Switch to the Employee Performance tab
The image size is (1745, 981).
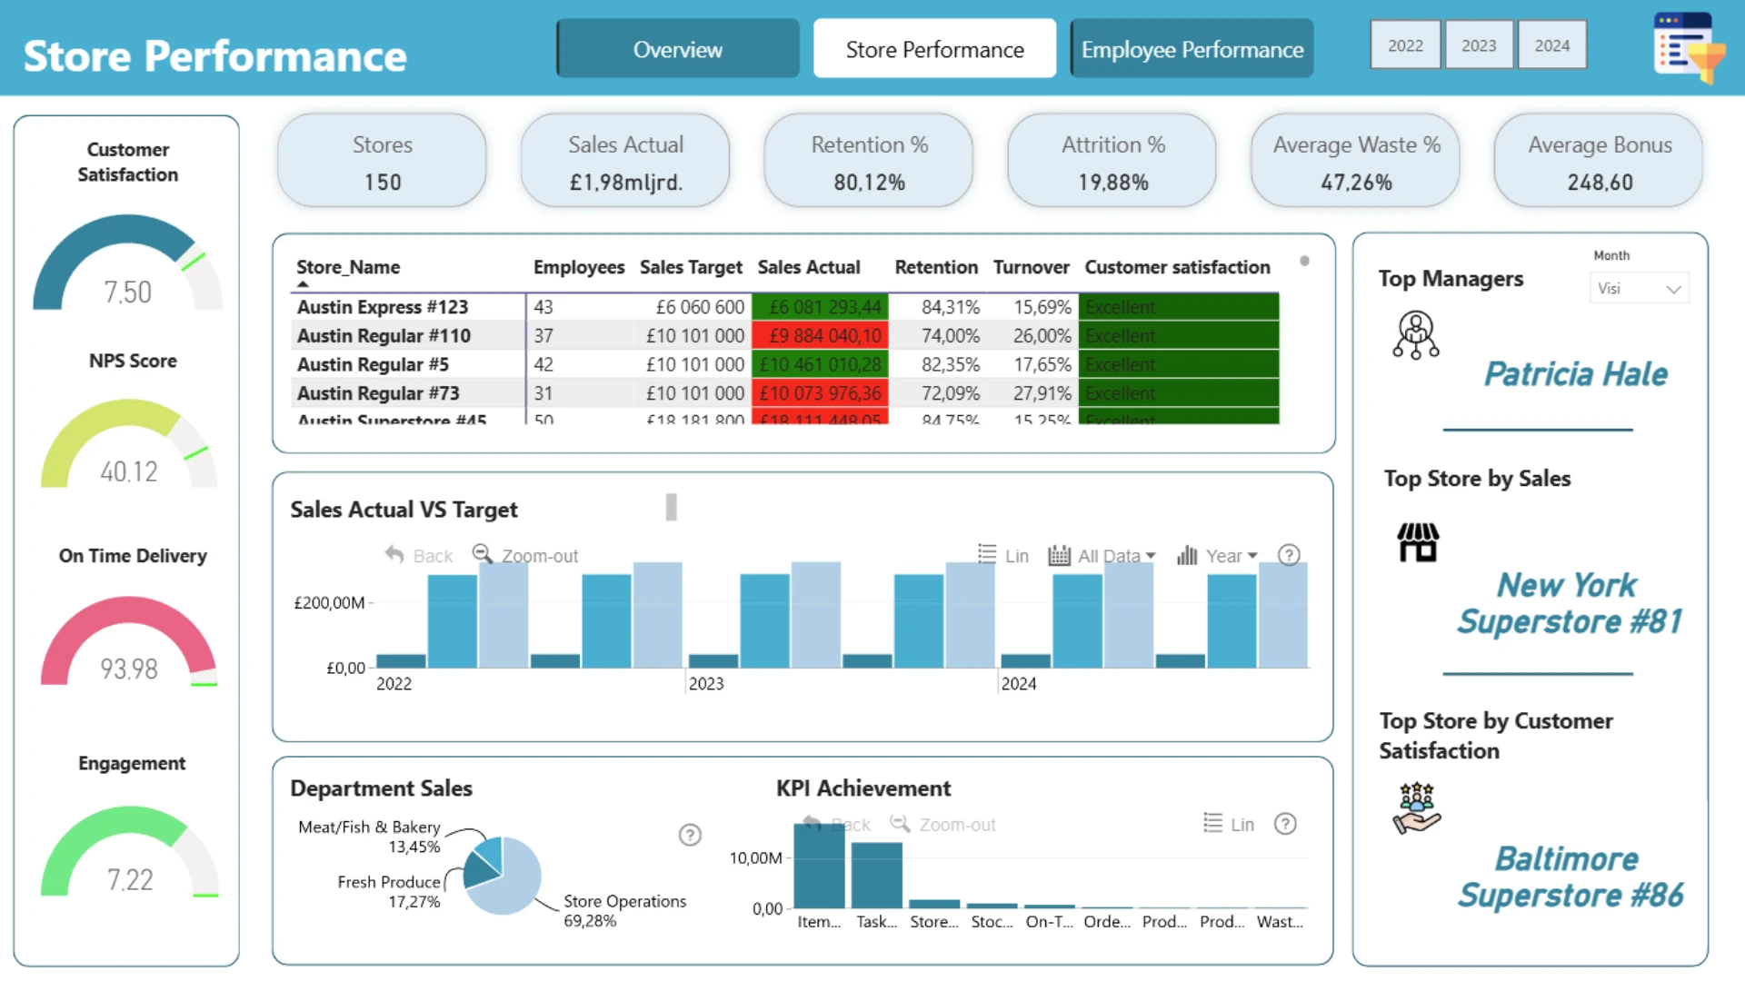point(1192,49)
